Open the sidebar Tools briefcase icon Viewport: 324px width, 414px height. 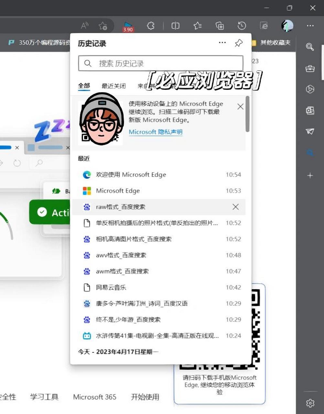[x=310, y=69]
